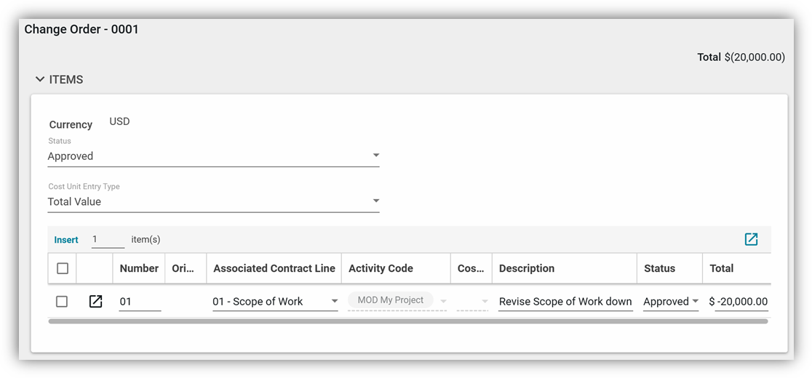The height and width of the screenshot is (378, 812).
Task: Open the Cost Unit Entry Type dropdown
Action: point(213,201)
